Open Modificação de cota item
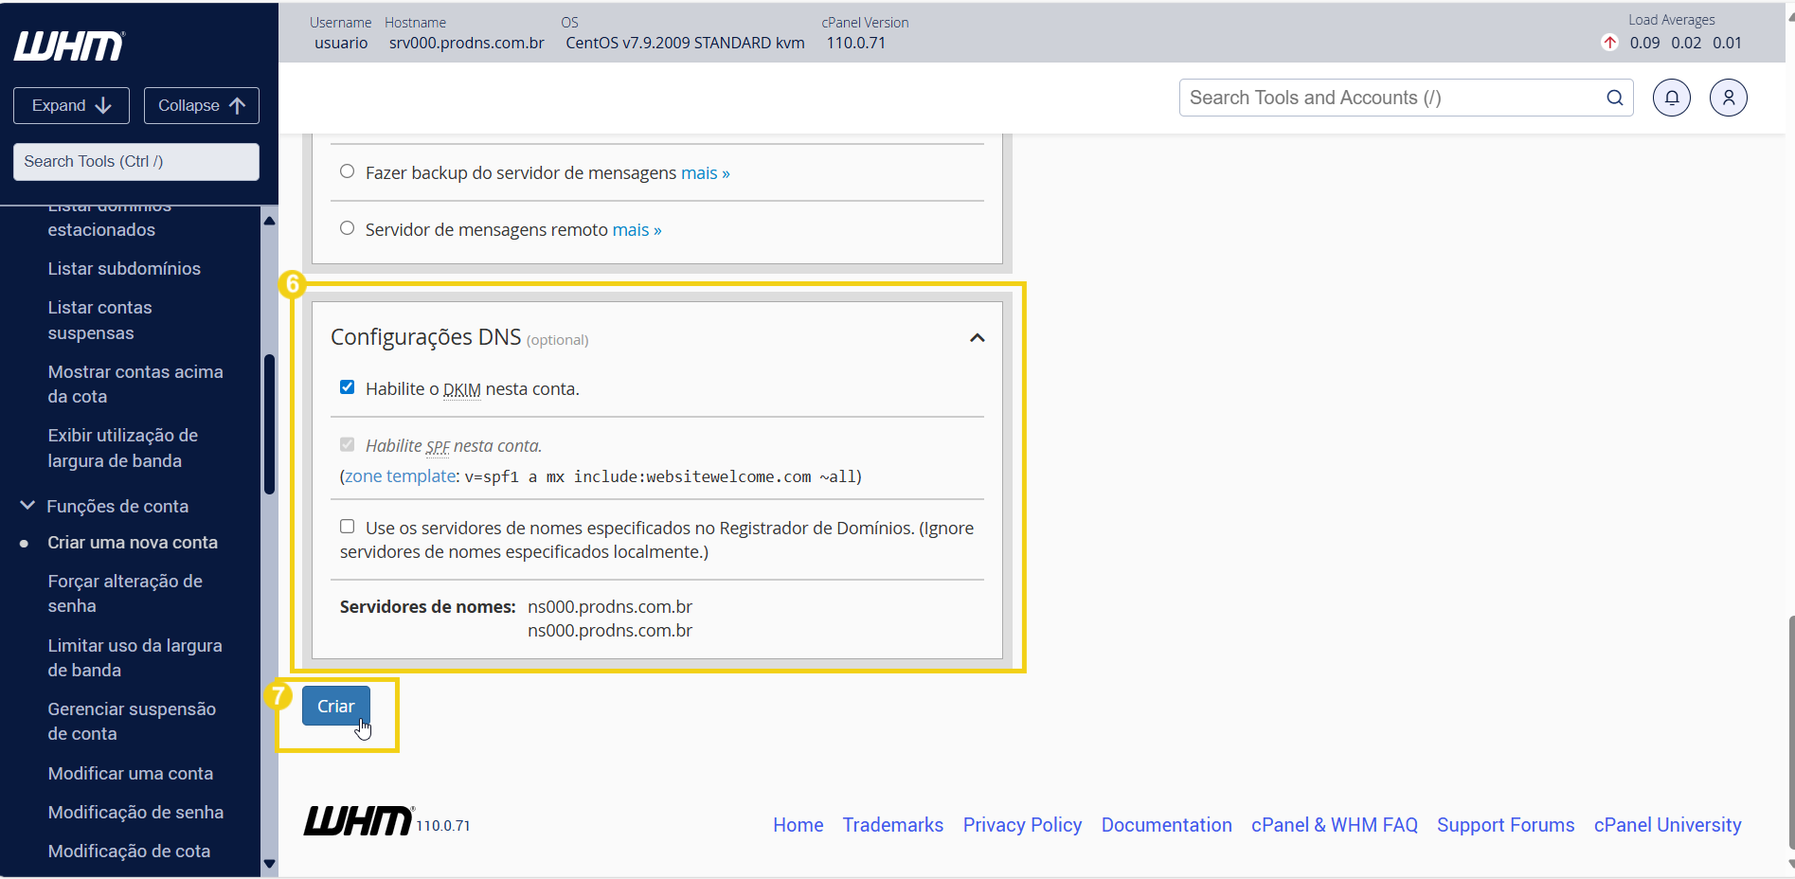This screenshot has height=879, width=1795. [x=129, y=852]
